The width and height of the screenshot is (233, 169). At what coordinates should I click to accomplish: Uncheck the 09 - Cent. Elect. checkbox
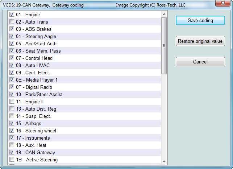[12, 73]
